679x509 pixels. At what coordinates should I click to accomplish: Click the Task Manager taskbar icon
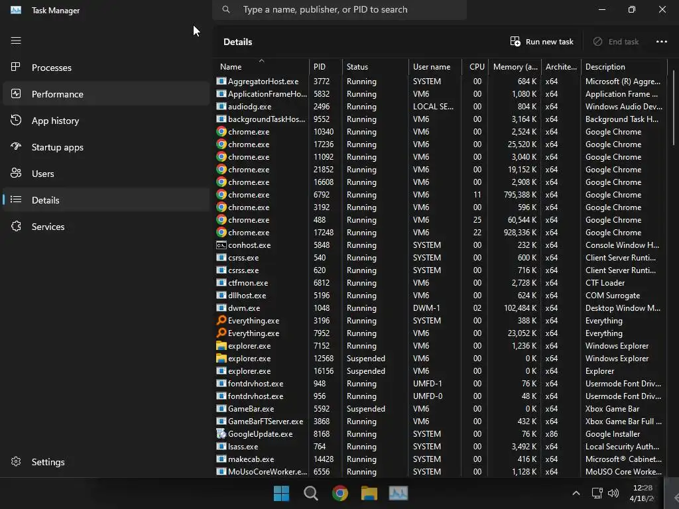pos(398,493)
